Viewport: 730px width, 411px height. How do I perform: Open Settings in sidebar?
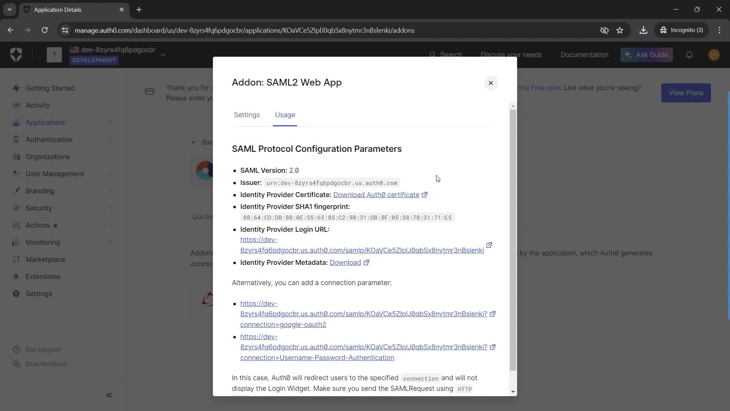(x=39, y=294)
